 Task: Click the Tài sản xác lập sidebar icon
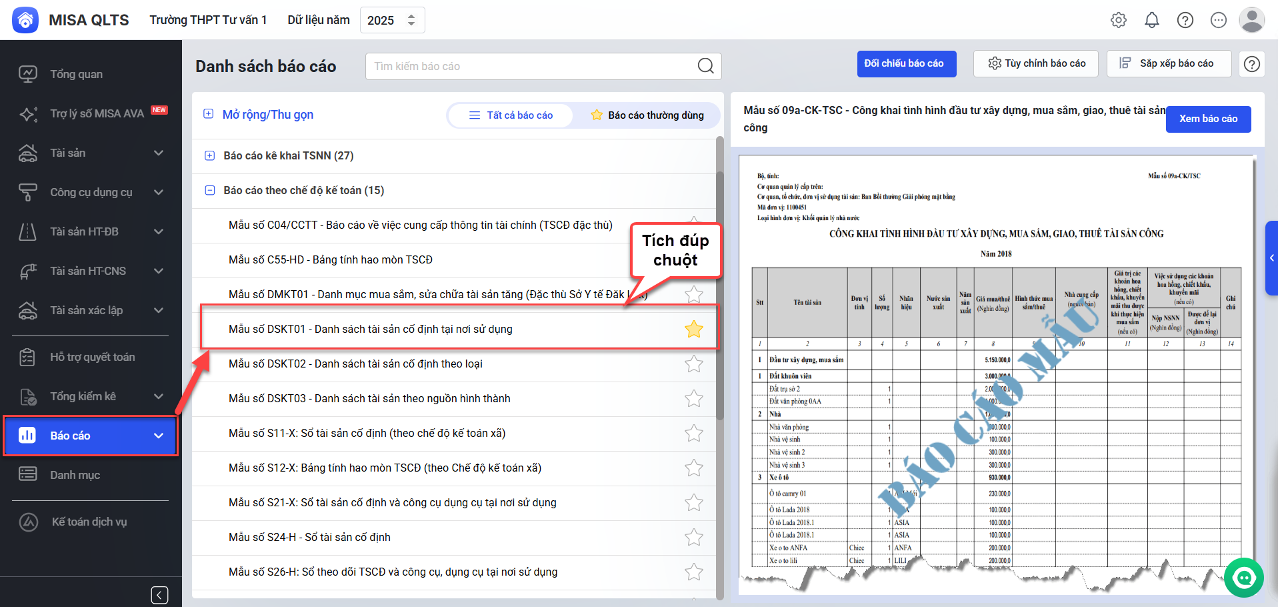click(28, 310)
